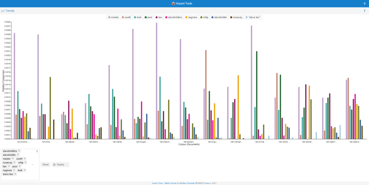Click the Trends line chart icon
This screenshot has height=185, width=369.
pos(3,11)
